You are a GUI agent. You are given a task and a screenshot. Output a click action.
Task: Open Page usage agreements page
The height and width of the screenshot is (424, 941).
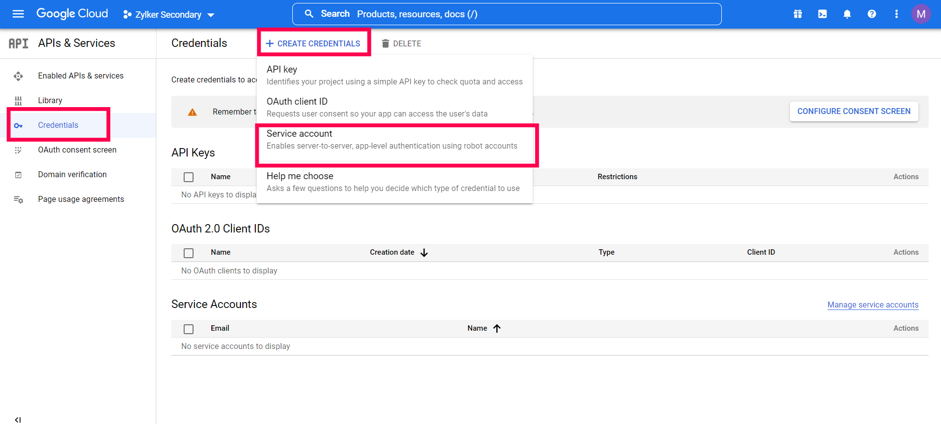81,199
